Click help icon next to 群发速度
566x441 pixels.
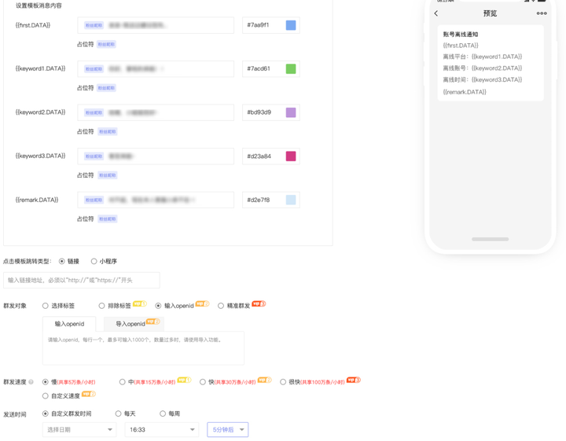pyautogui.click(x=31, y=382)
